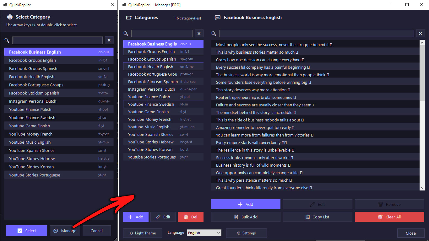Click the QuickReplier app icon in Manager title bar
This screenshot has height=241, width=429.
click(124, 5)
